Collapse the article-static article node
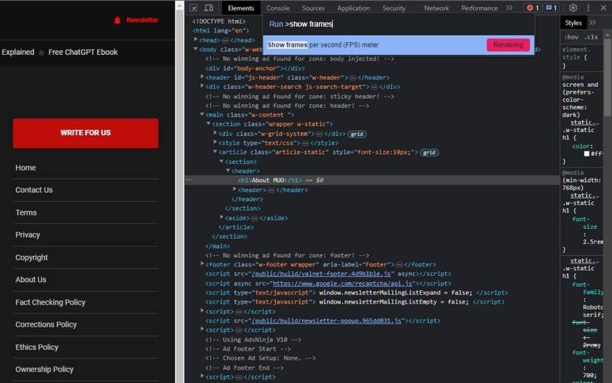Viewport: 612px width, 383px height. (x=214, y=152)
